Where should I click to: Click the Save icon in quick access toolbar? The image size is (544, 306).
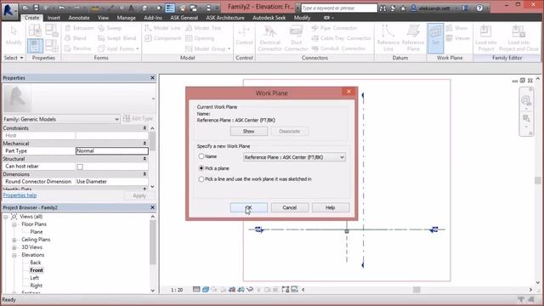pyautogui.click(x=36, y=8)
